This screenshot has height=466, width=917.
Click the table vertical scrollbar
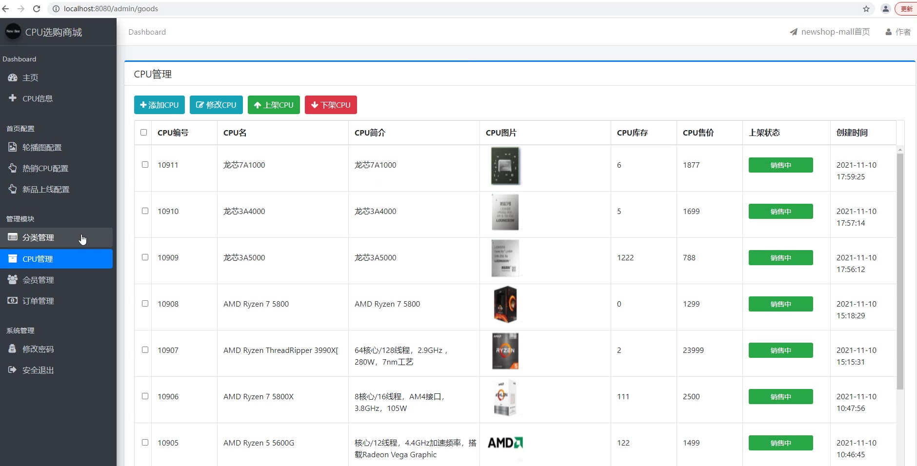click(900, 271)
